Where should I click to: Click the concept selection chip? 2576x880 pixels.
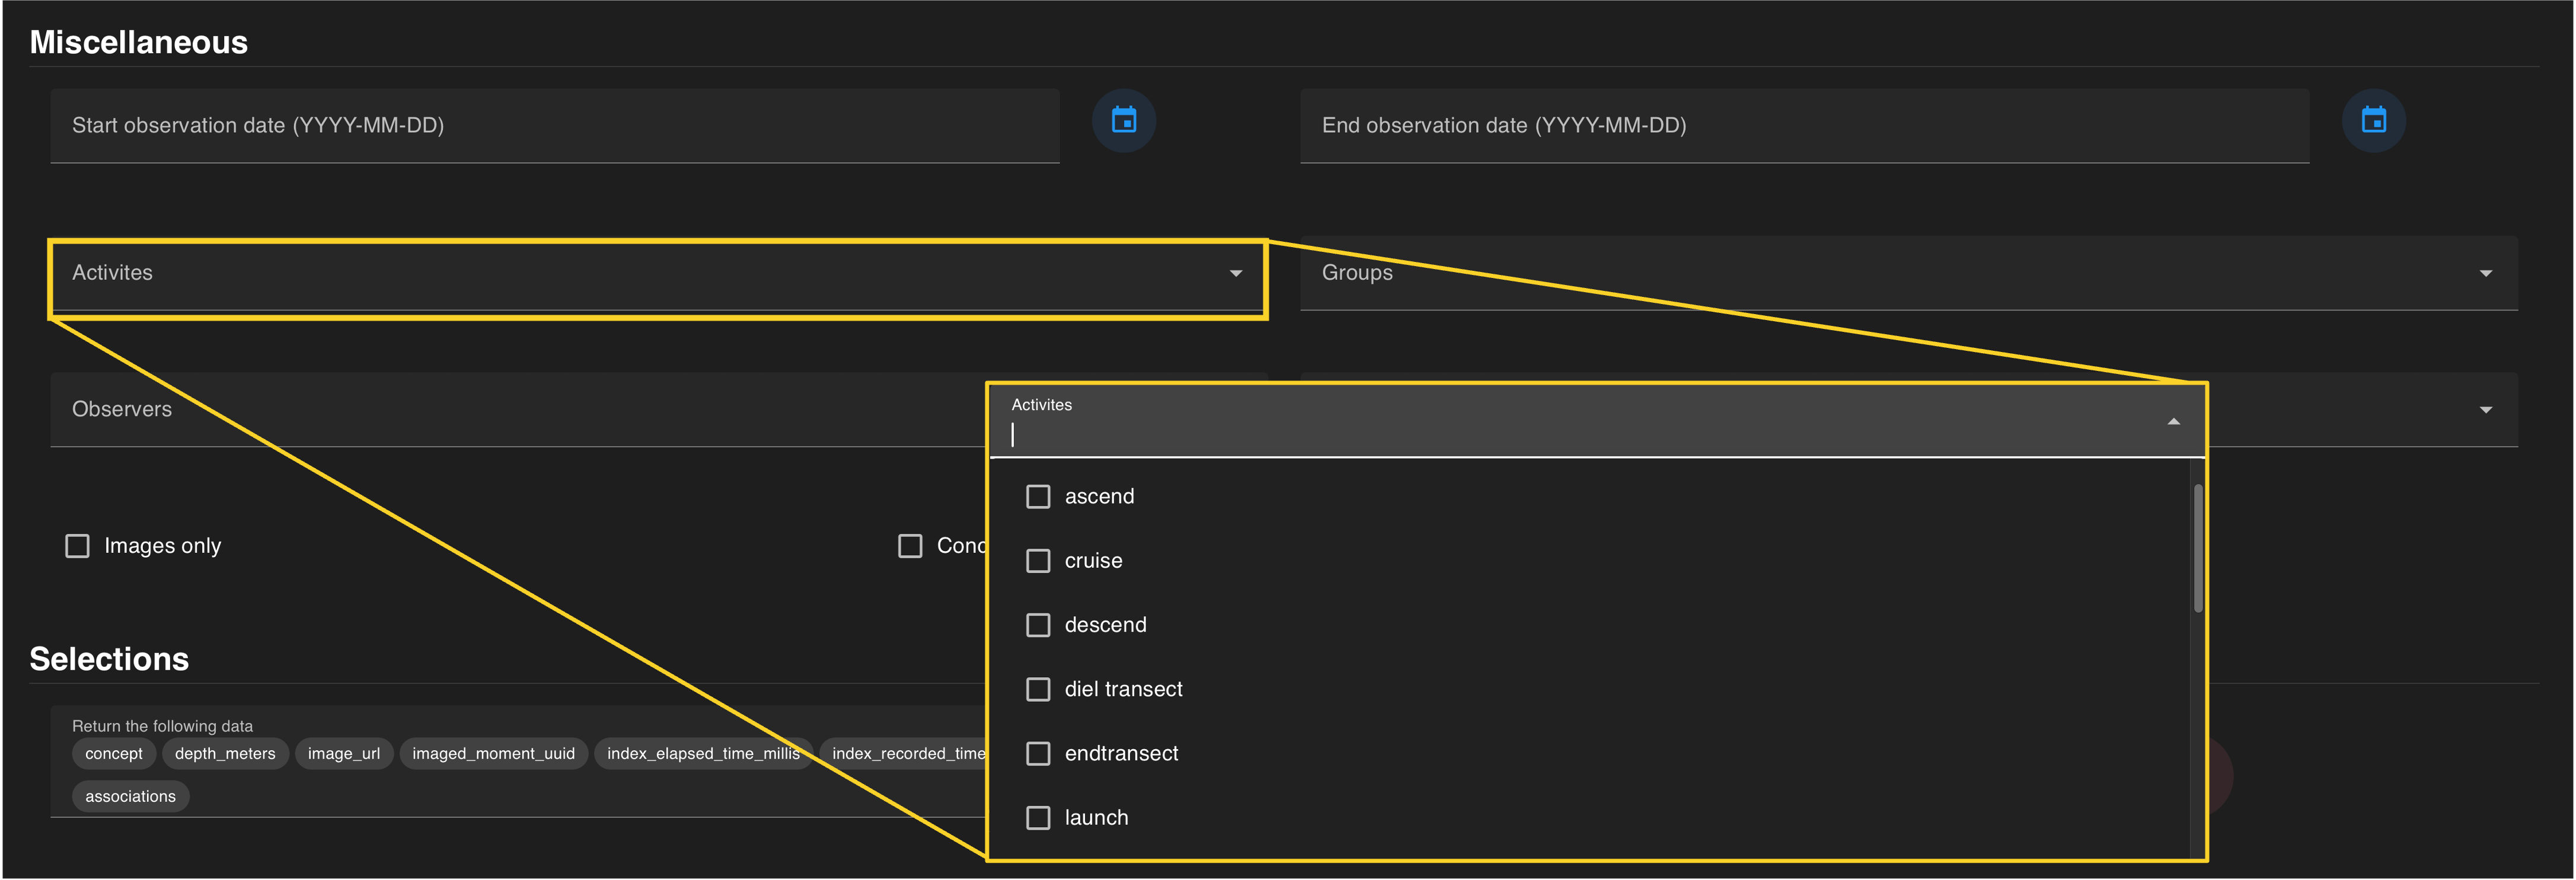pos(113,754)
